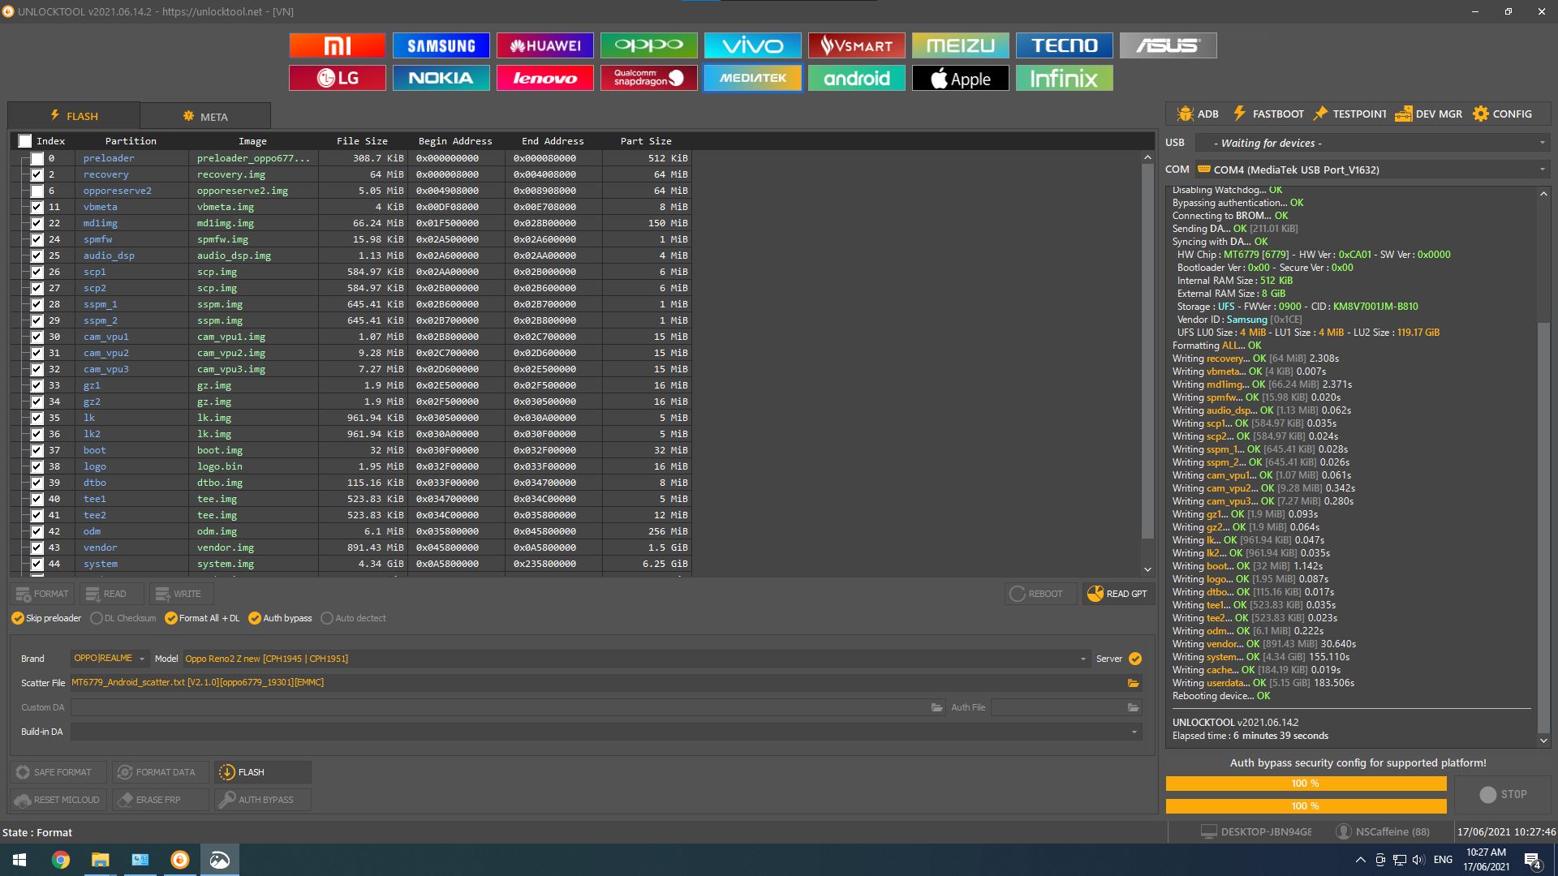The width and height of the screenshot is (1558, 876).
Task: Select the Apple brand logo
Action: click(961, 78)
